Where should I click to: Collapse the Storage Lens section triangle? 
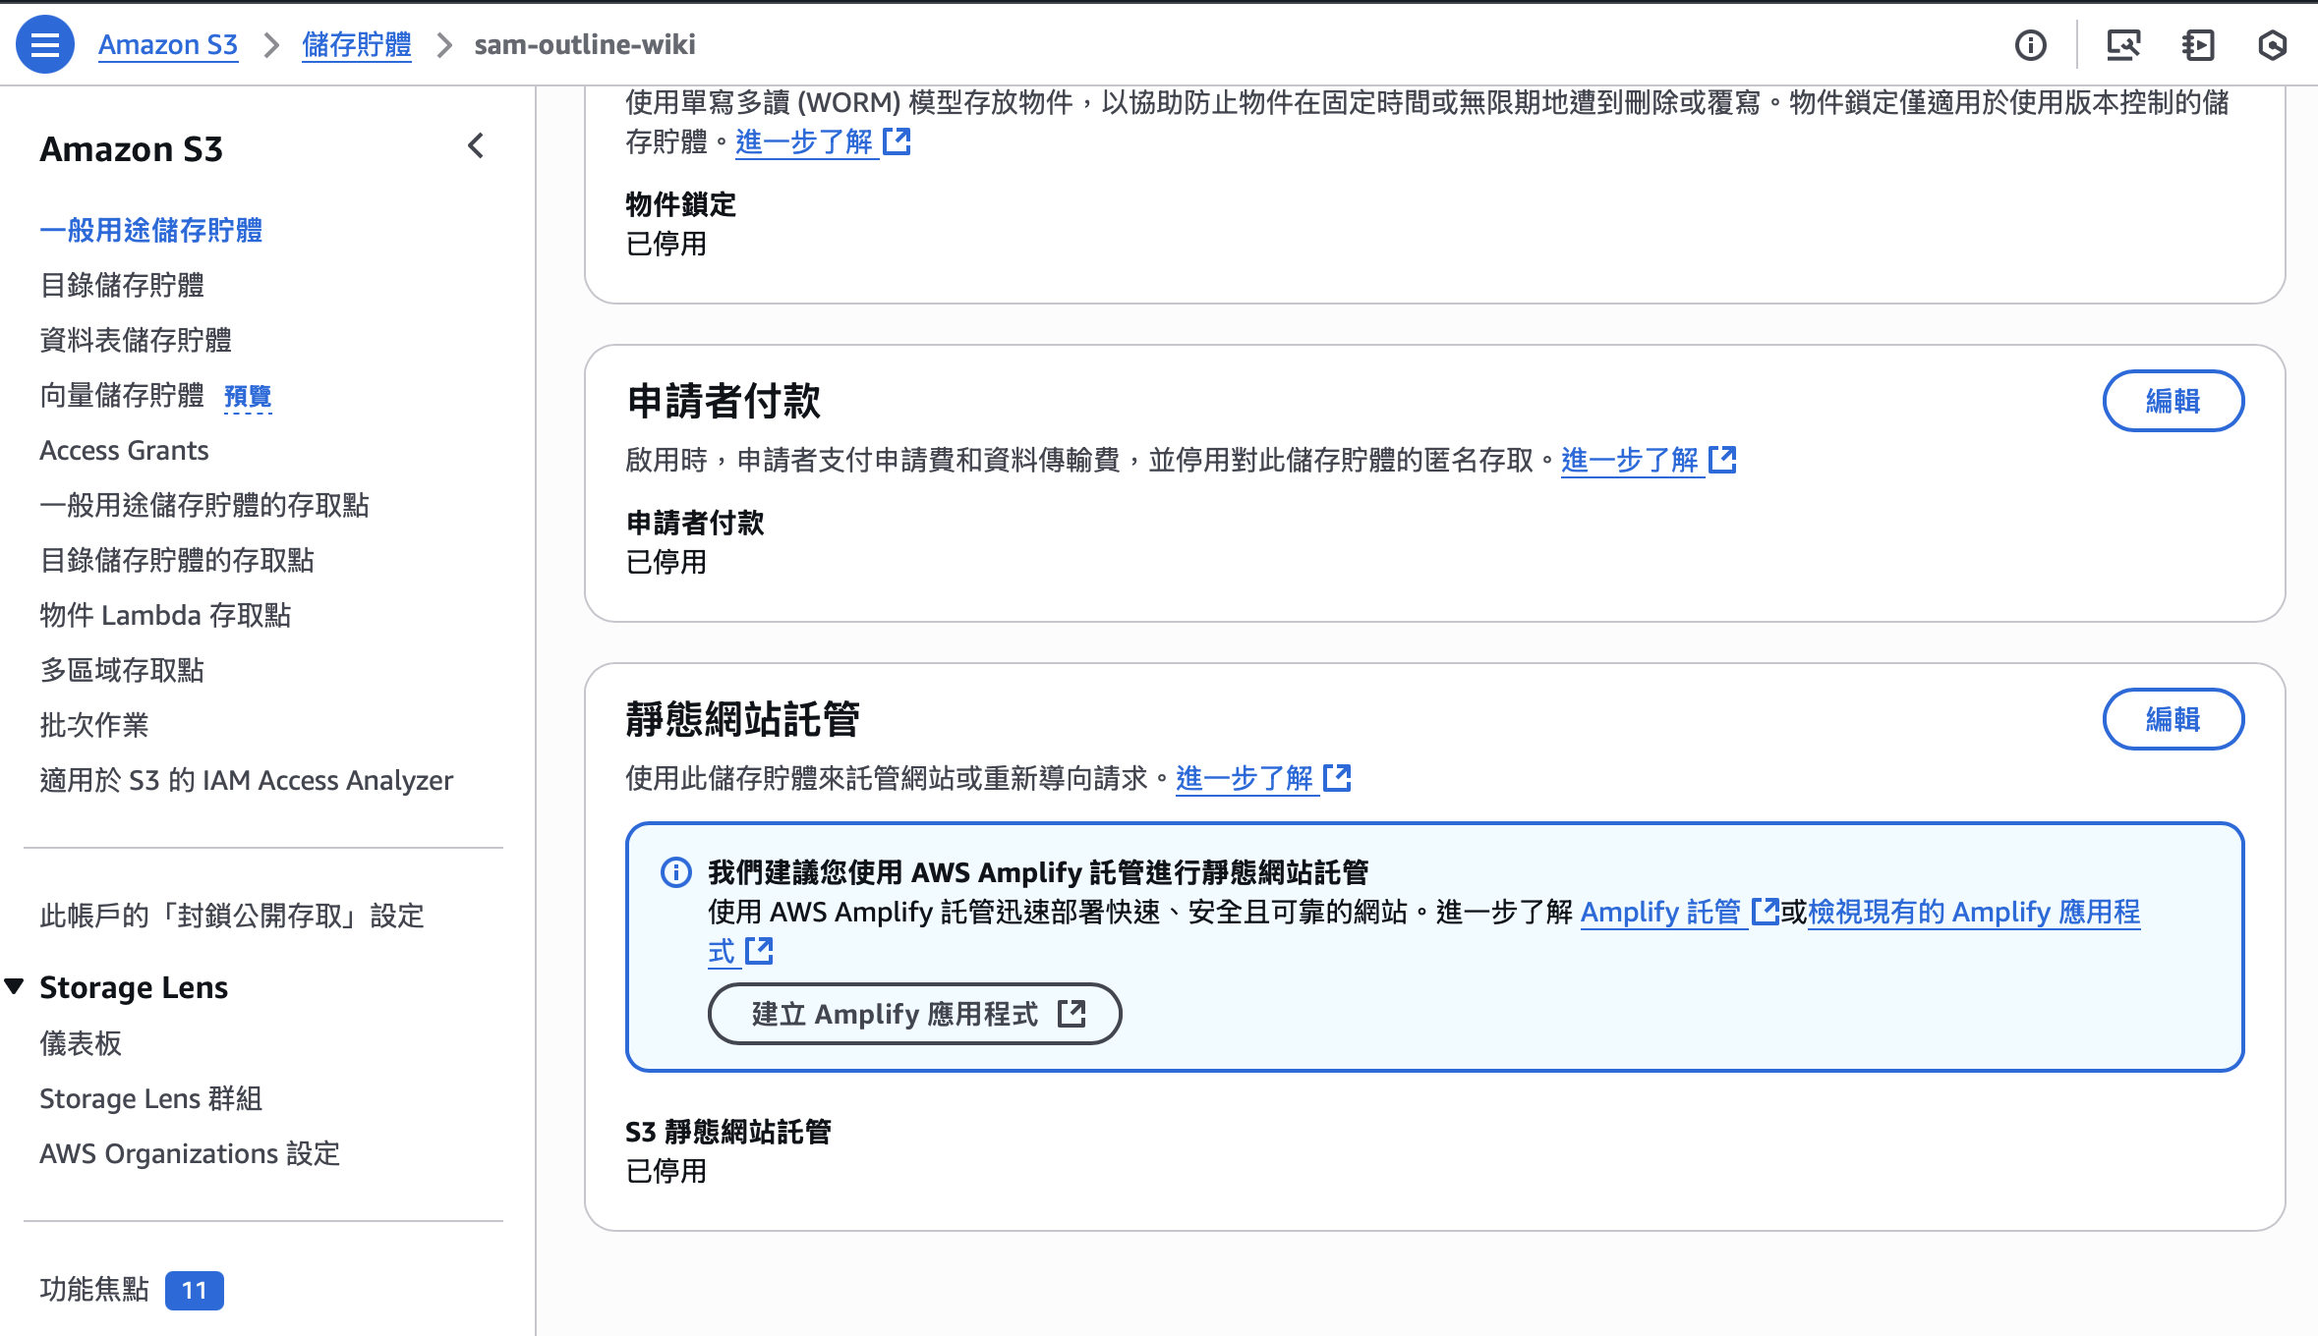15,986
